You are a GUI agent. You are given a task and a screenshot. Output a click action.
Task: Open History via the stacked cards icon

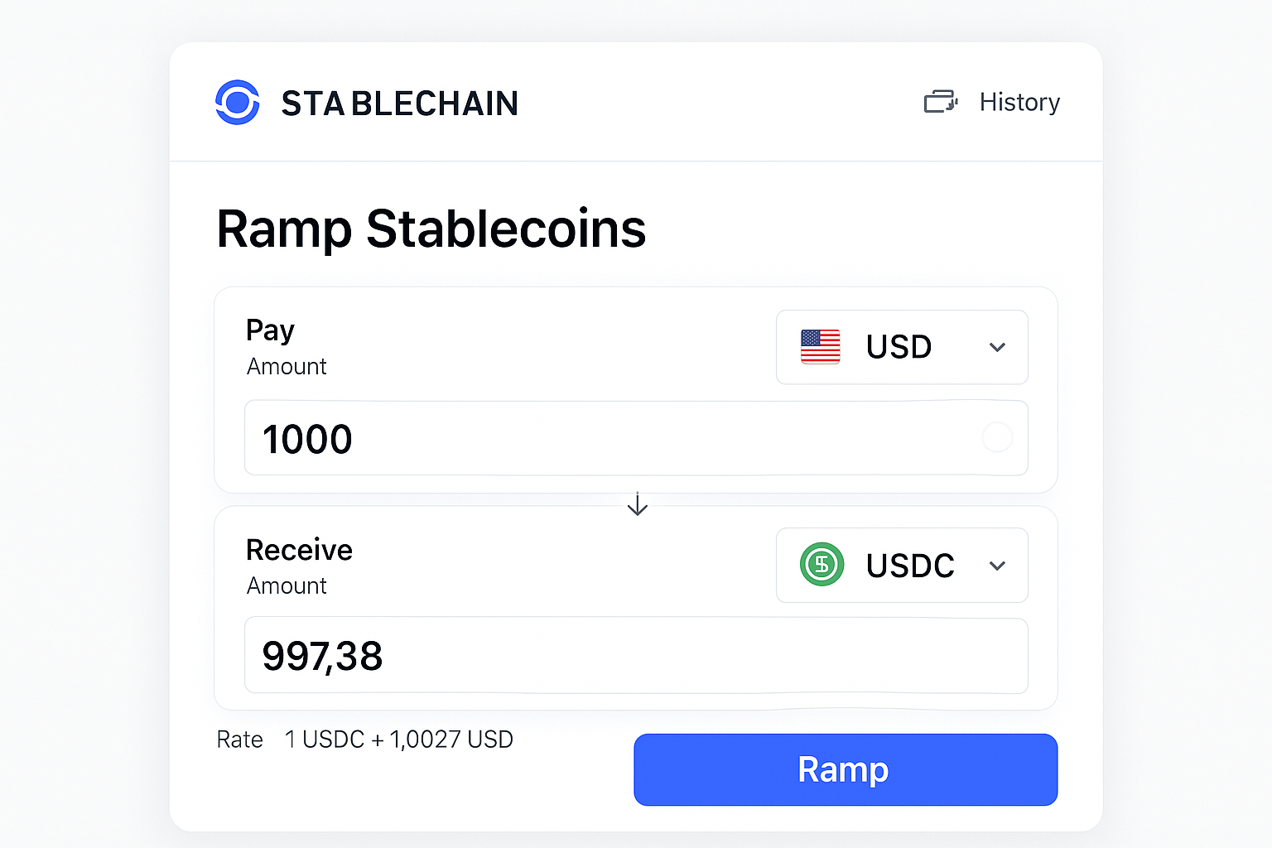pos(941,101)
